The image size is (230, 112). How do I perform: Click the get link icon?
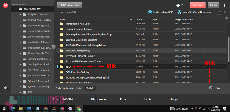tap(218, 88)
